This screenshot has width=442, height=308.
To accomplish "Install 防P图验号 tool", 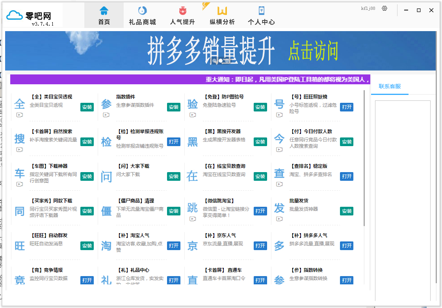I will [x=260, y=107].
